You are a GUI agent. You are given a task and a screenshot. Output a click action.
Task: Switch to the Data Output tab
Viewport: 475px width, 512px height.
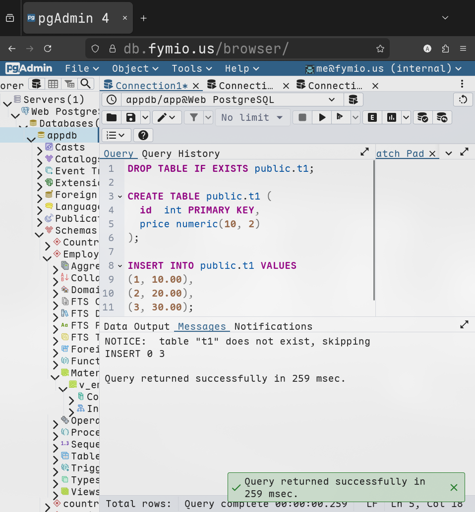[x=136, y=326]
